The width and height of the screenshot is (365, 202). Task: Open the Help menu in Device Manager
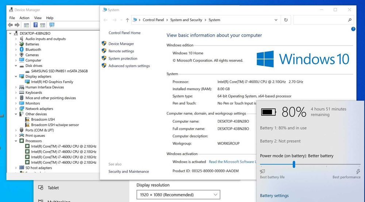pos(50,18)
